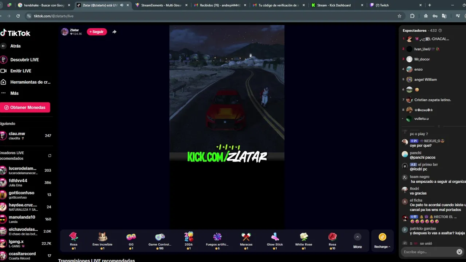Share the live stream via the arrow icon
The height and width of the screenshot is (262, 466).
[x=114, y=32]
